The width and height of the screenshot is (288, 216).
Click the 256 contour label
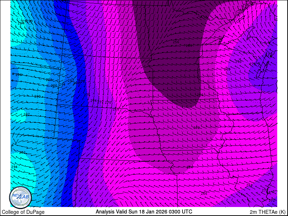[176, 42]
